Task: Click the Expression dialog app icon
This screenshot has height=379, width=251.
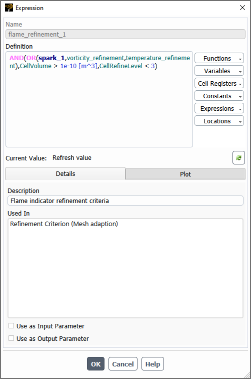Action: (9, 8)
